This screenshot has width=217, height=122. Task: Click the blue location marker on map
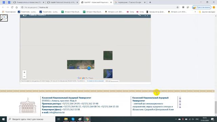89,68
